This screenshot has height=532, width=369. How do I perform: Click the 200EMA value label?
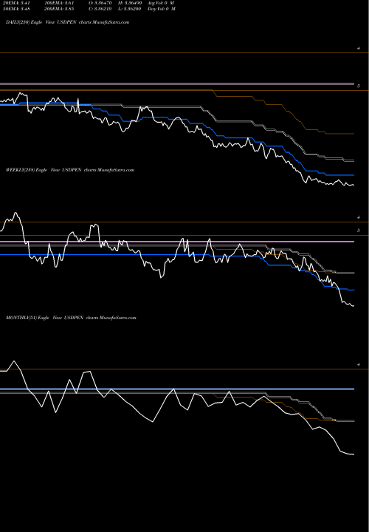coord(59,9)
